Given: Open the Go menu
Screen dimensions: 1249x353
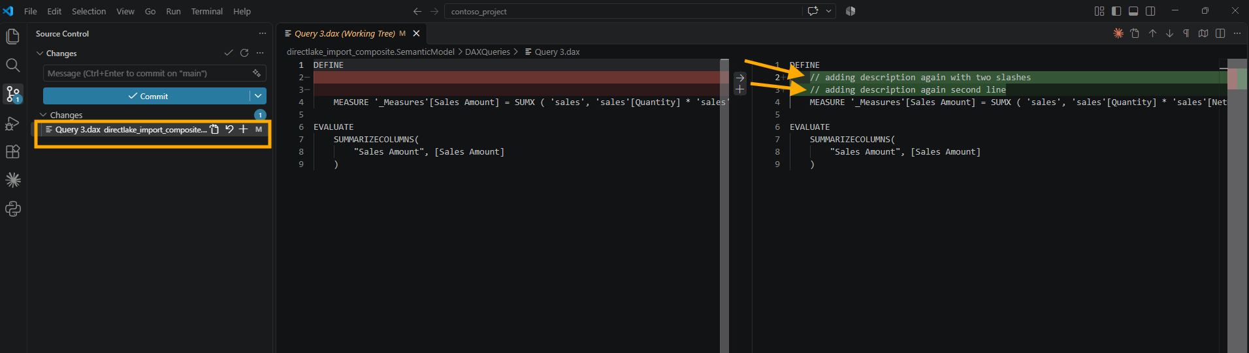Looking at the screenshot, I should coord(150,11).
